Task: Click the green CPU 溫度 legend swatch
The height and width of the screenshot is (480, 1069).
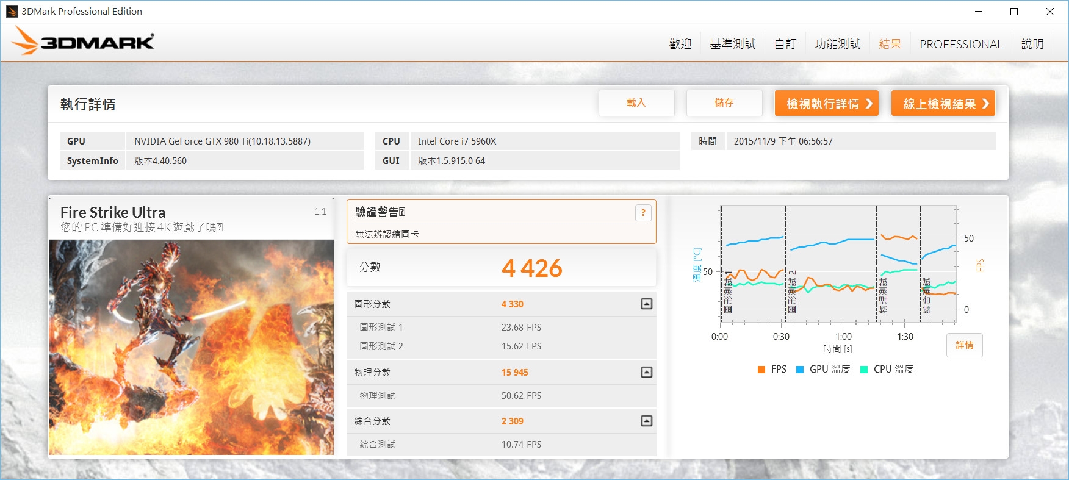Action: pyautogui.click(x=864, y=370)
